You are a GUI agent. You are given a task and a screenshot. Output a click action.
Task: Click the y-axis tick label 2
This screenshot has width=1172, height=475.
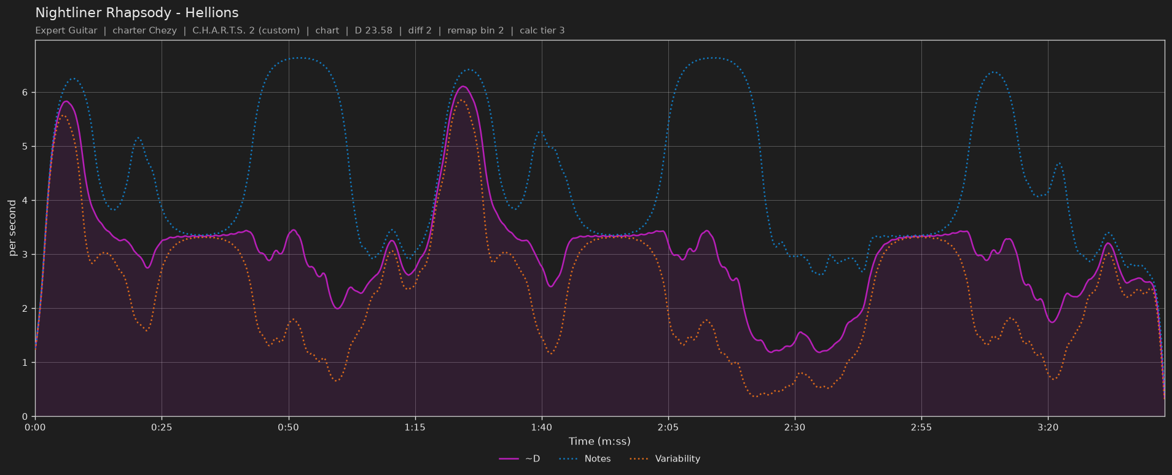coord(25,309)
